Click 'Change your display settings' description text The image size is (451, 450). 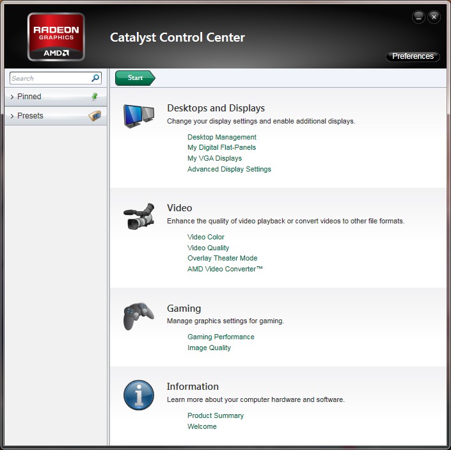[x=261, y=121]
